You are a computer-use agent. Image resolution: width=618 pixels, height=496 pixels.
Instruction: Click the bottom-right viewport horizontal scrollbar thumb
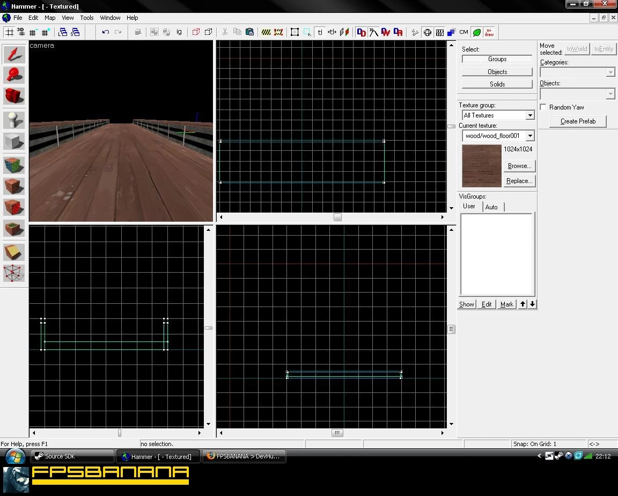tap(337, 433)
